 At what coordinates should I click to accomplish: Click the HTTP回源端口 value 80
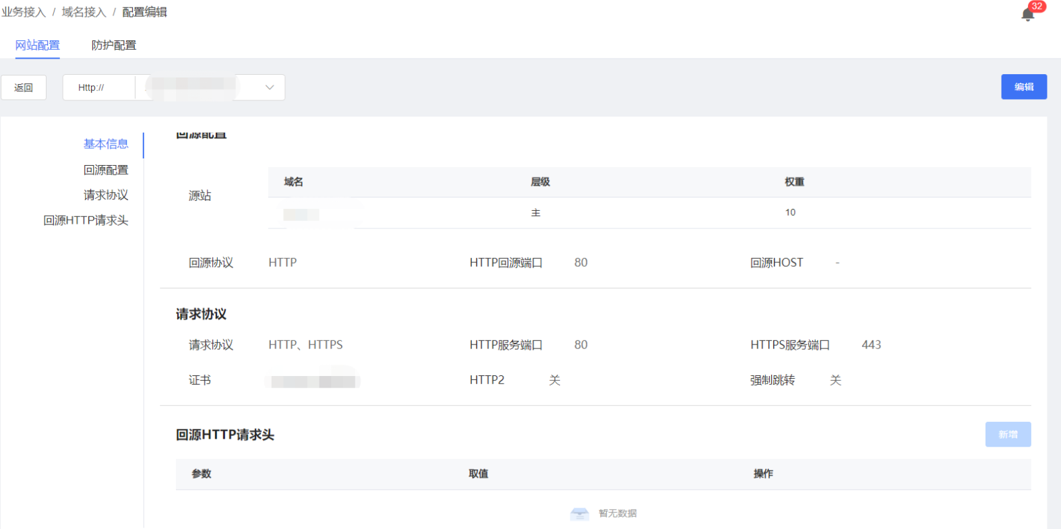(581, 263)
